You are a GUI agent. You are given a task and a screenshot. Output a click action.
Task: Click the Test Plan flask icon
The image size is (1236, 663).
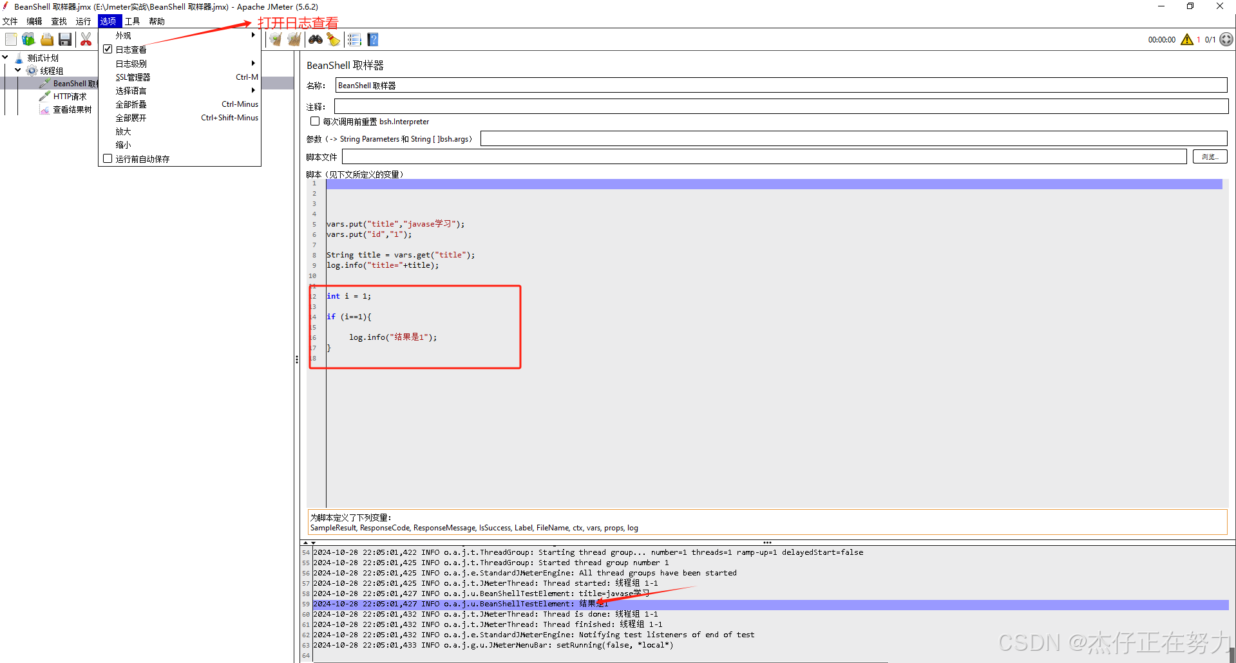coord(19,58)
